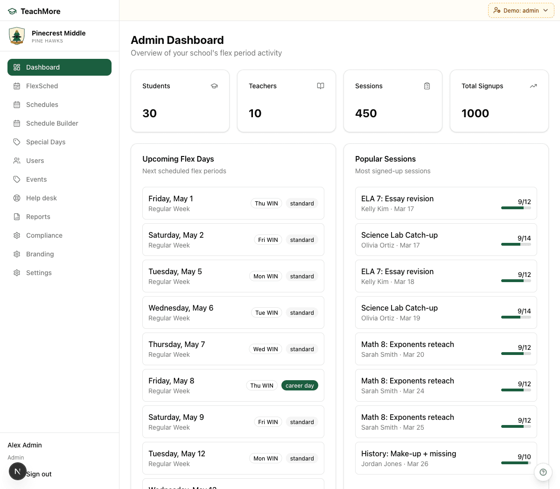560x489 pixels.
Task: Click the Events tag icon
Action: [x=17, y=179]
